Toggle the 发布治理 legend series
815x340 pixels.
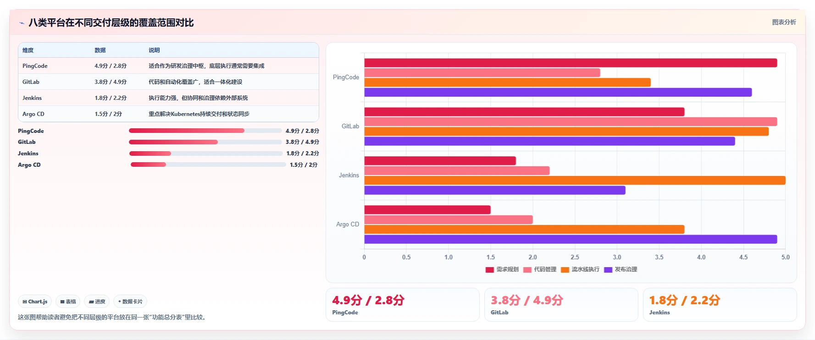[621, 269]
